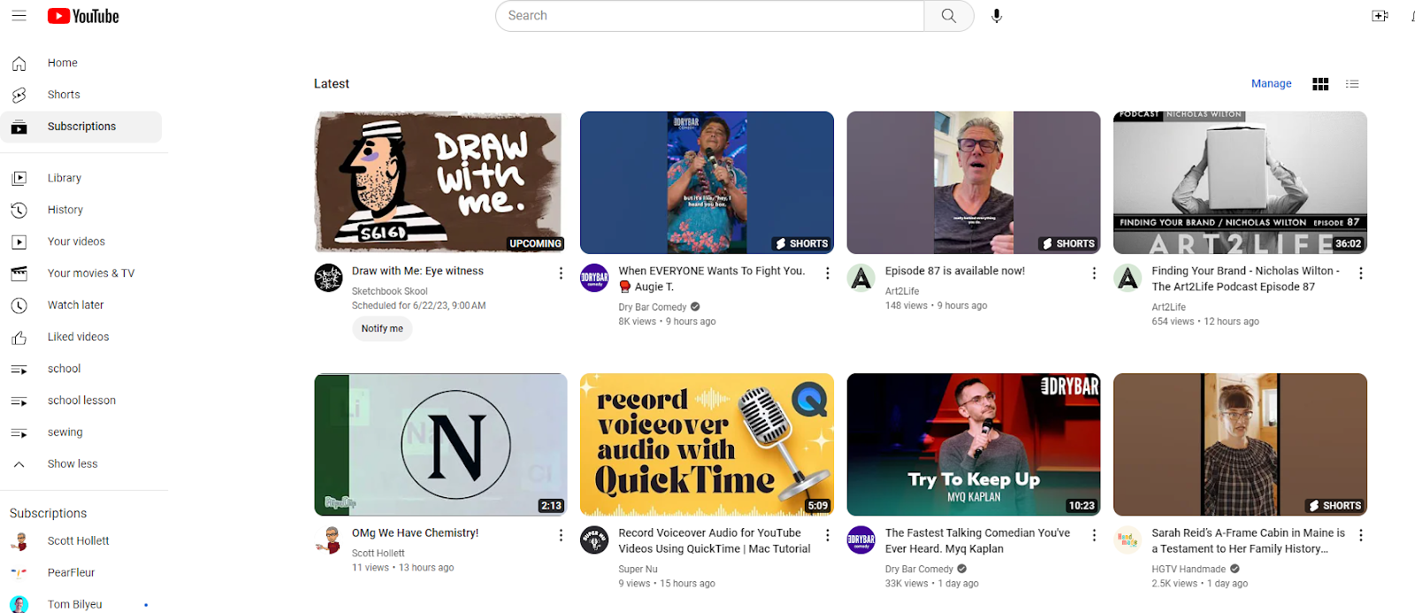Open title 'OMg We Have Chemistry!'

point(415,533)
